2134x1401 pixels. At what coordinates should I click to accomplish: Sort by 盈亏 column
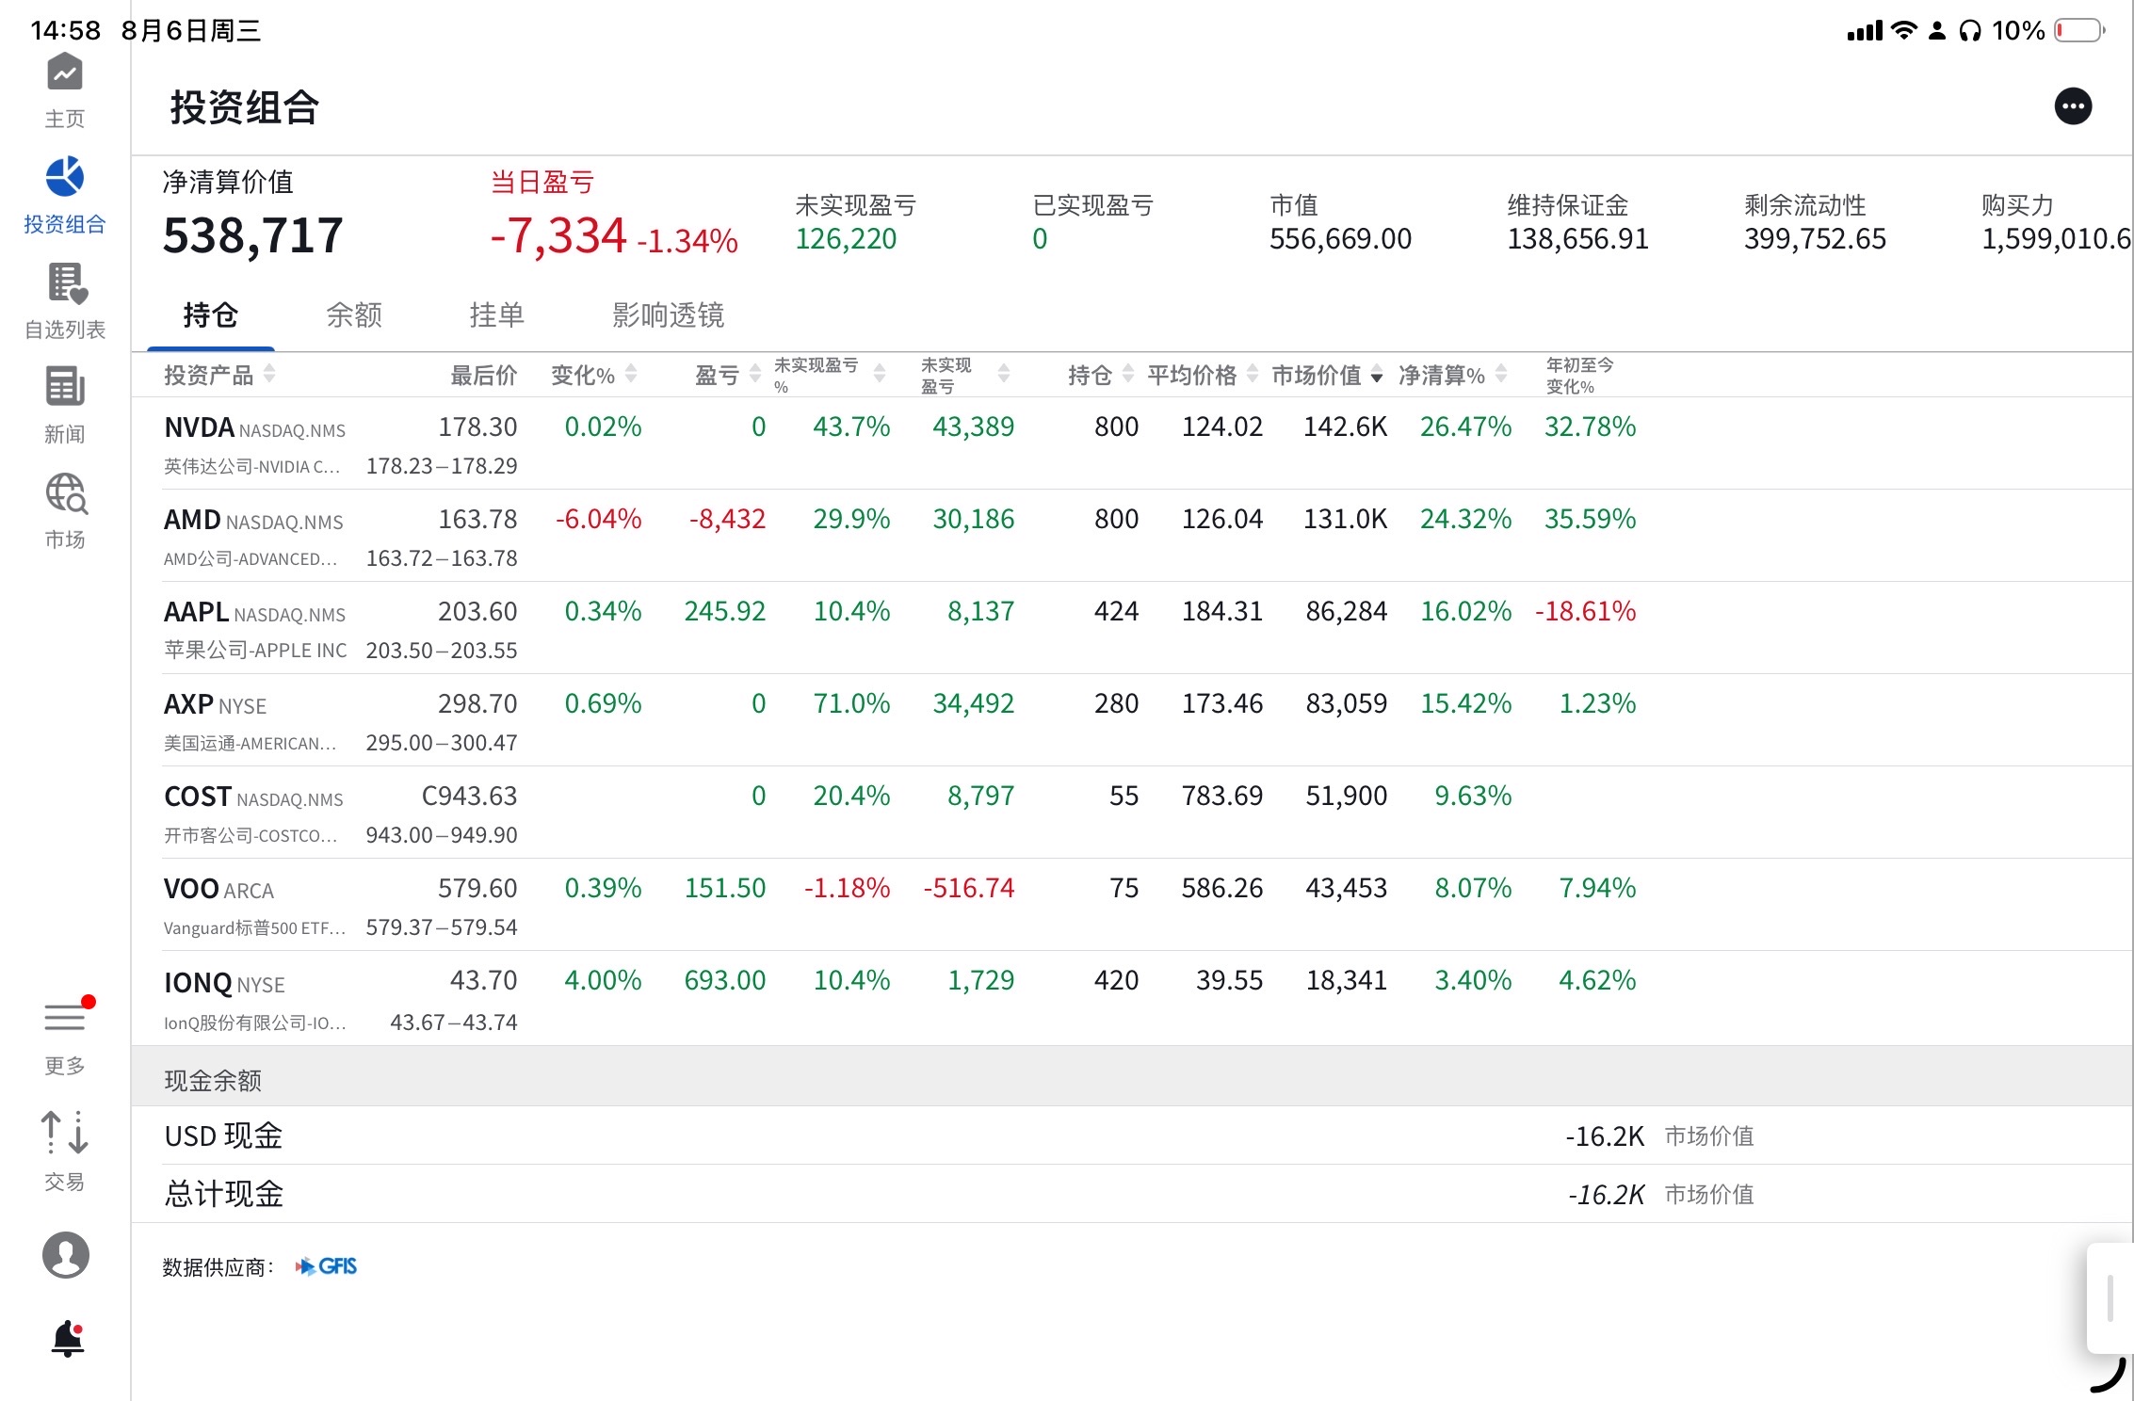(x=727, y=375)
